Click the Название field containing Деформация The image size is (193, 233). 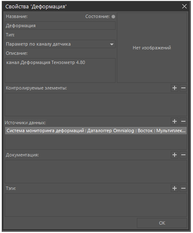60,26
